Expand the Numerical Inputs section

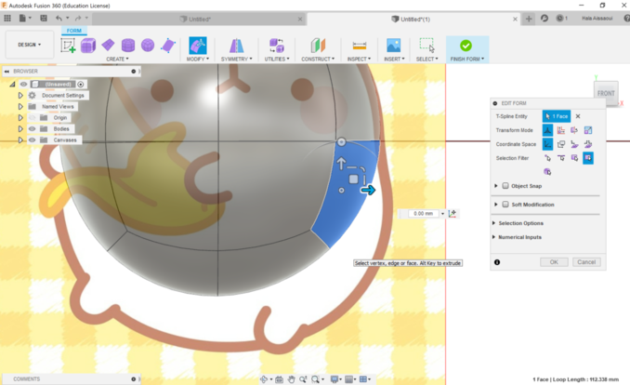tap(493, 237)
